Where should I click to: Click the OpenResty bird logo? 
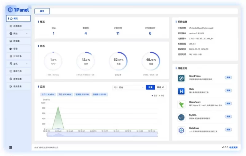(x=181, y=104)
